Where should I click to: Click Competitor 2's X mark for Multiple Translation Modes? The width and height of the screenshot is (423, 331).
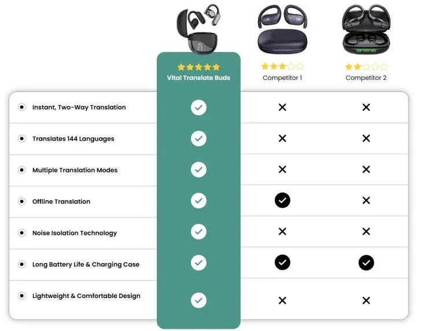366,170
